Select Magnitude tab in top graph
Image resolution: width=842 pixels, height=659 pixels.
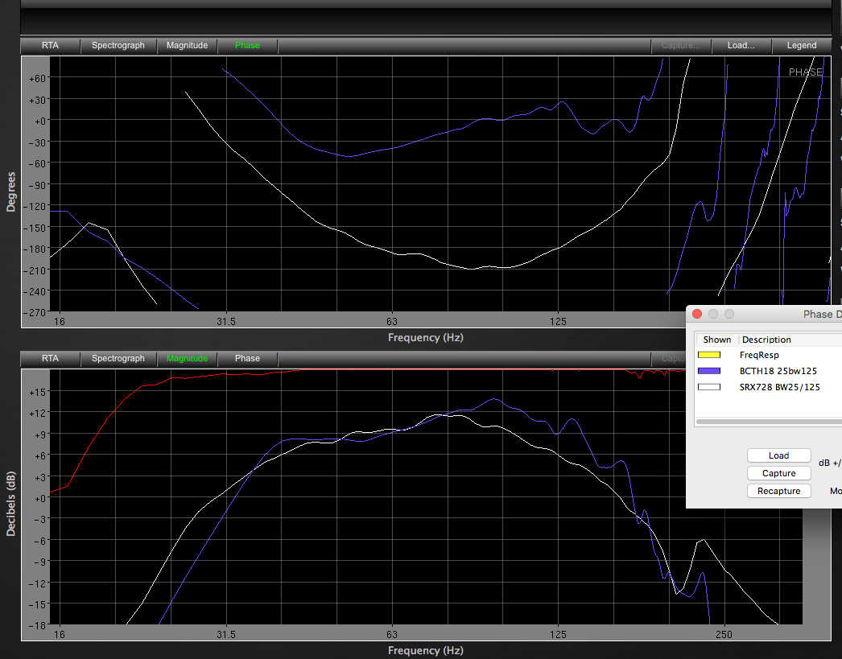click(x=187, y=46)
